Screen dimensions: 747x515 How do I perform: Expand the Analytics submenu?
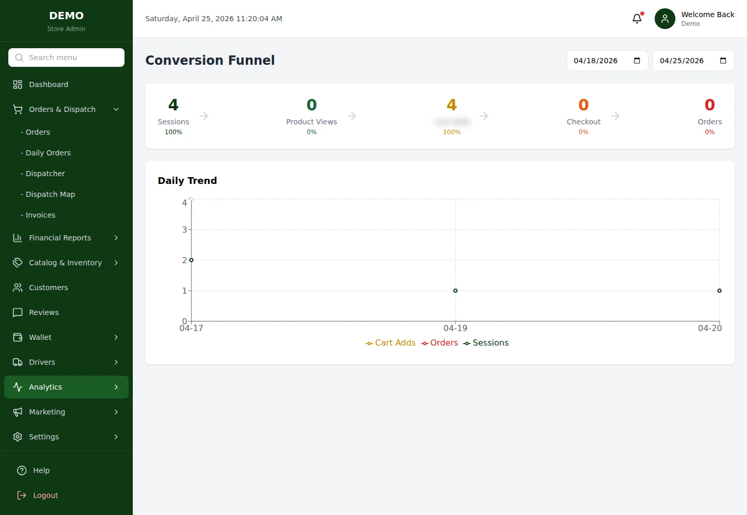tap(116, 387)
